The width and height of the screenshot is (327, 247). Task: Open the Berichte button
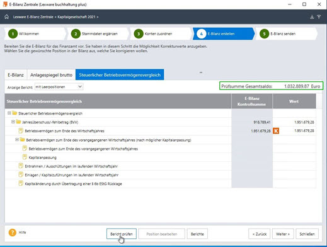click(x=197, y=234)
